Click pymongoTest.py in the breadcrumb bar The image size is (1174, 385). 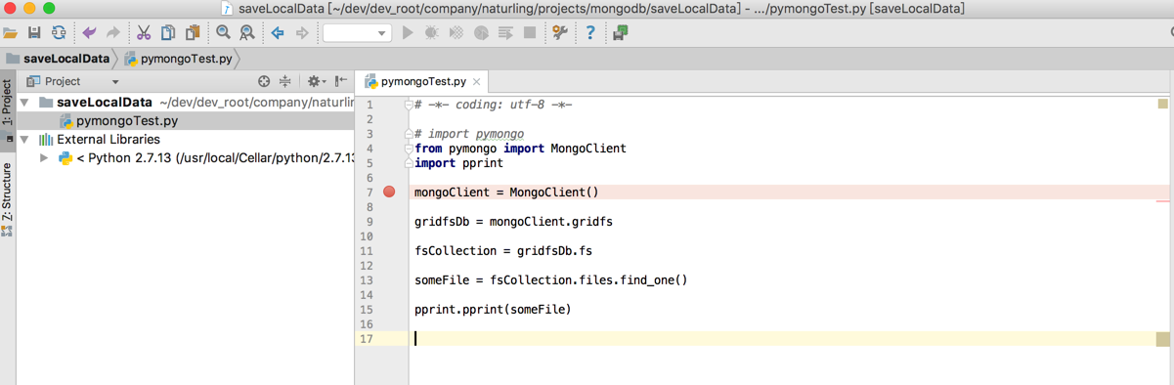(x=186, y=59)
